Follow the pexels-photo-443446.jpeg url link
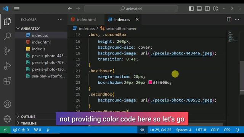 coord(181,53)
